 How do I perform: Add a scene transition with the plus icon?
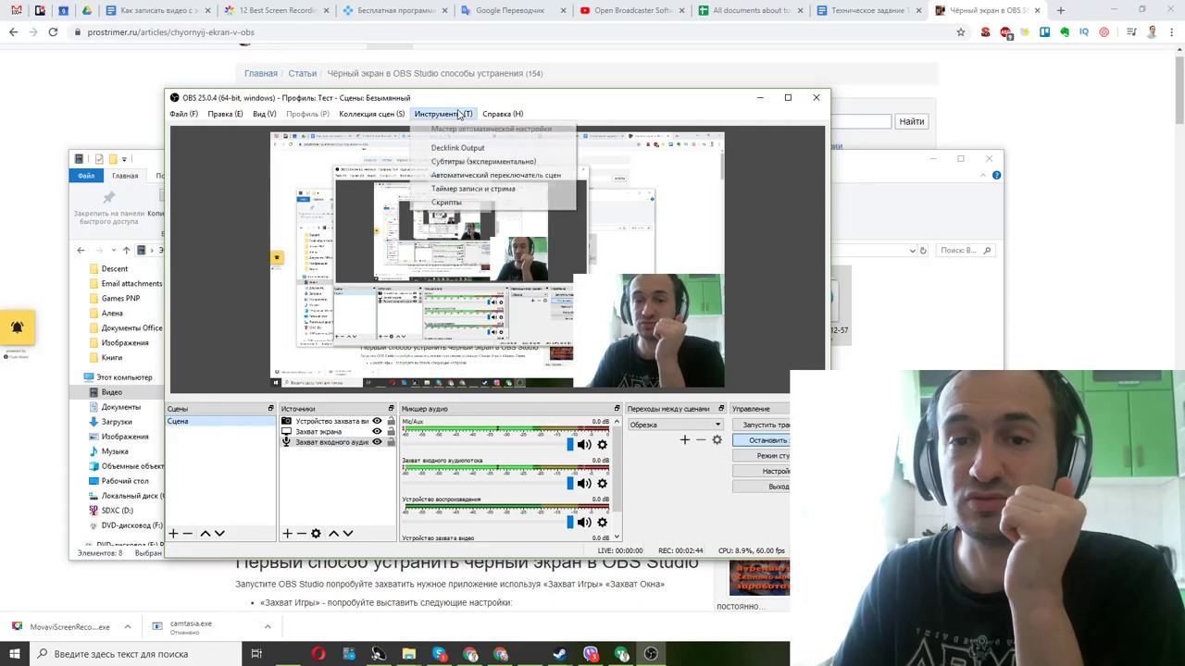[x=685, y=440]
